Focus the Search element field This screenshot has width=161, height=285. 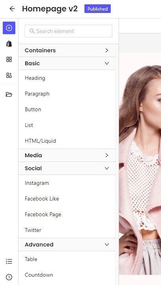(68, 31)
